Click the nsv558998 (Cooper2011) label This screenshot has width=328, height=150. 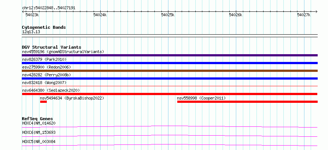click(201, 98)
